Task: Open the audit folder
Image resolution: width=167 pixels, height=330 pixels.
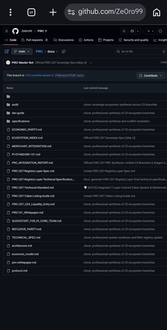Action: click(x=15, y=105)
